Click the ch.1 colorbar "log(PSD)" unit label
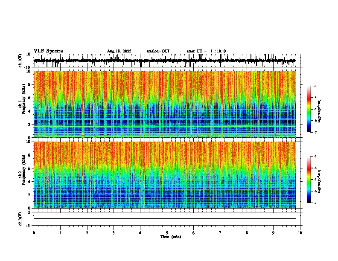The image size is (338, 261). pos(320,111)
